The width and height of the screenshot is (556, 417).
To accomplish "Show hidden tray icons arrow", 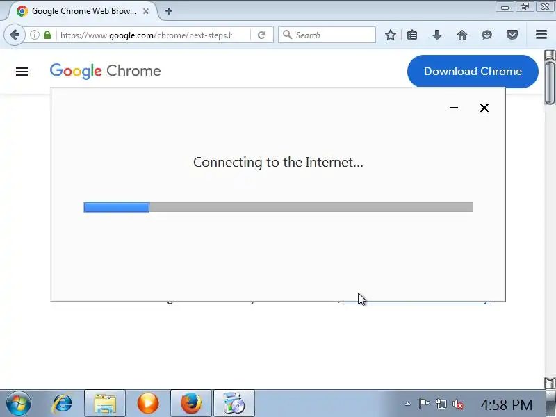I will [408, 404].
